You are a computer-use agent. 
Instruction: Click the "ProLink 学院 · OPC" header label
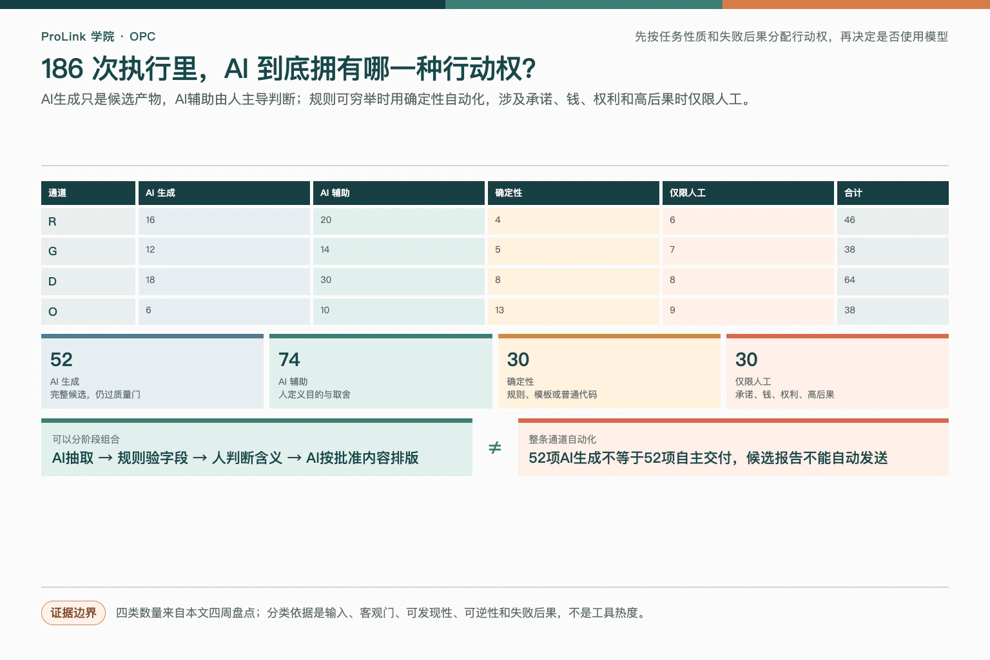[98, 37]
